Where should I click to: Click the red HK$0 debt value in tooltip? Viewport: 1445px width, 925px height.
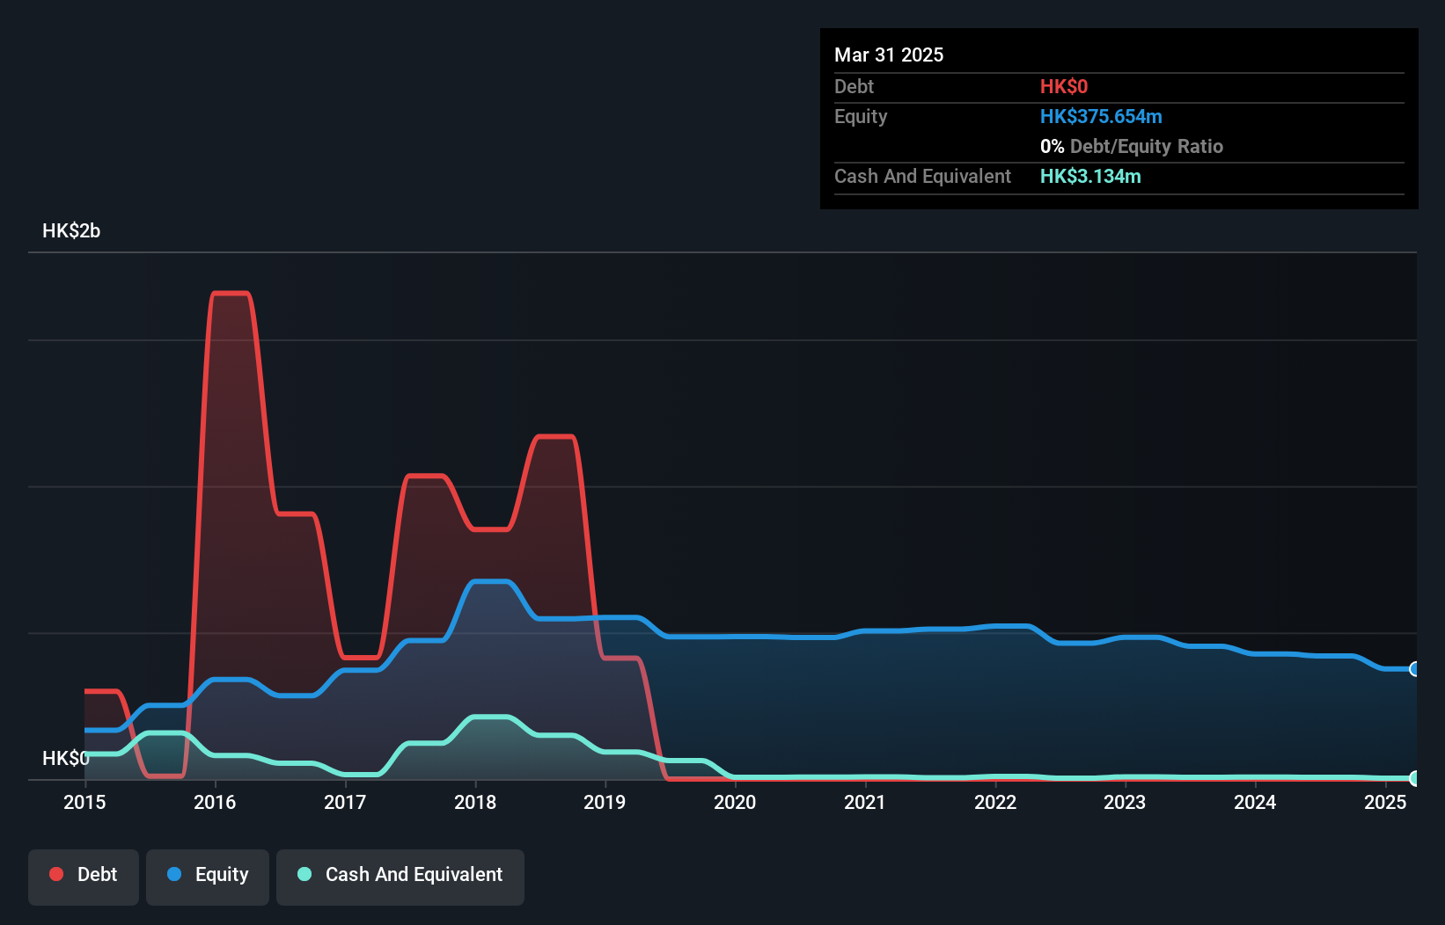1063,86
